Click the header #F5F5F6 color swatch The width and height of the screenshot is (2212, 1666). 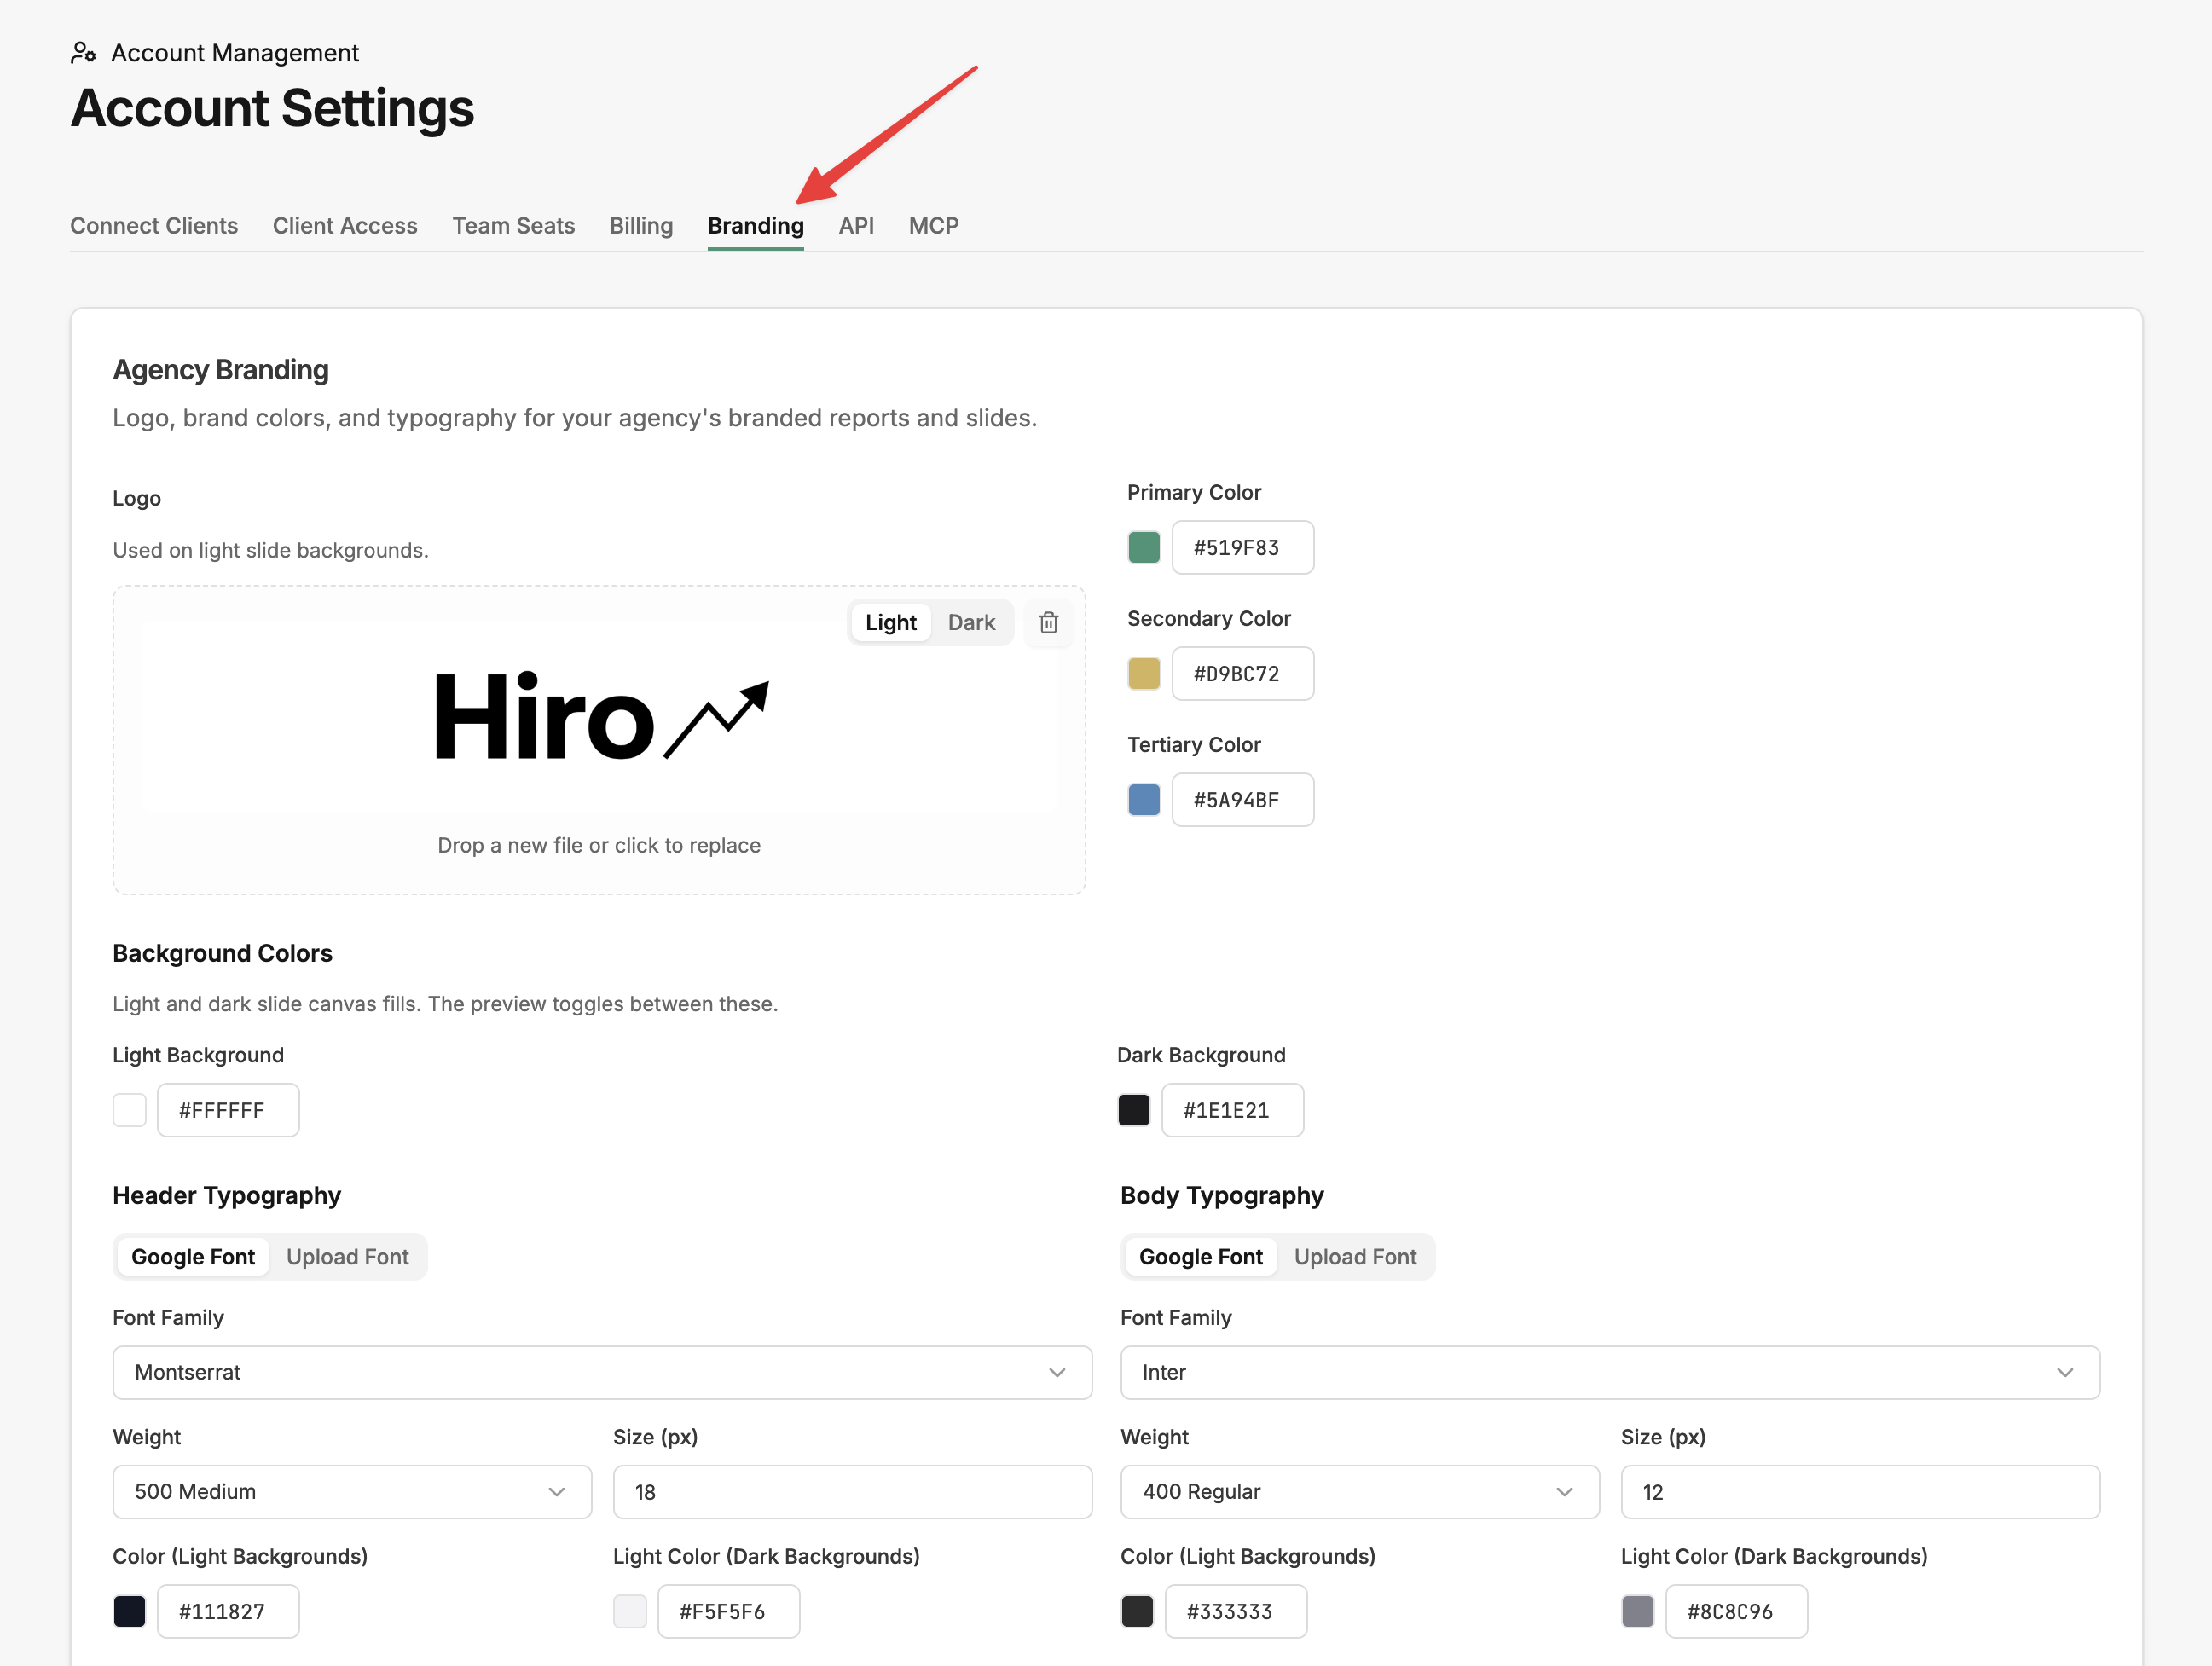coord(630,1611)
